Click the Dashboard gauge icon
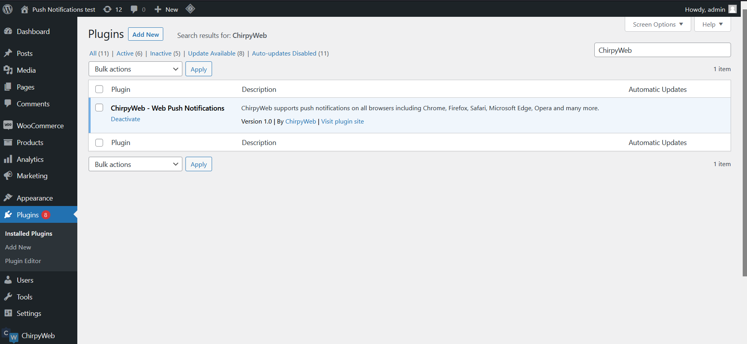This screenshot has width=747, height=344. click(8, 31)
